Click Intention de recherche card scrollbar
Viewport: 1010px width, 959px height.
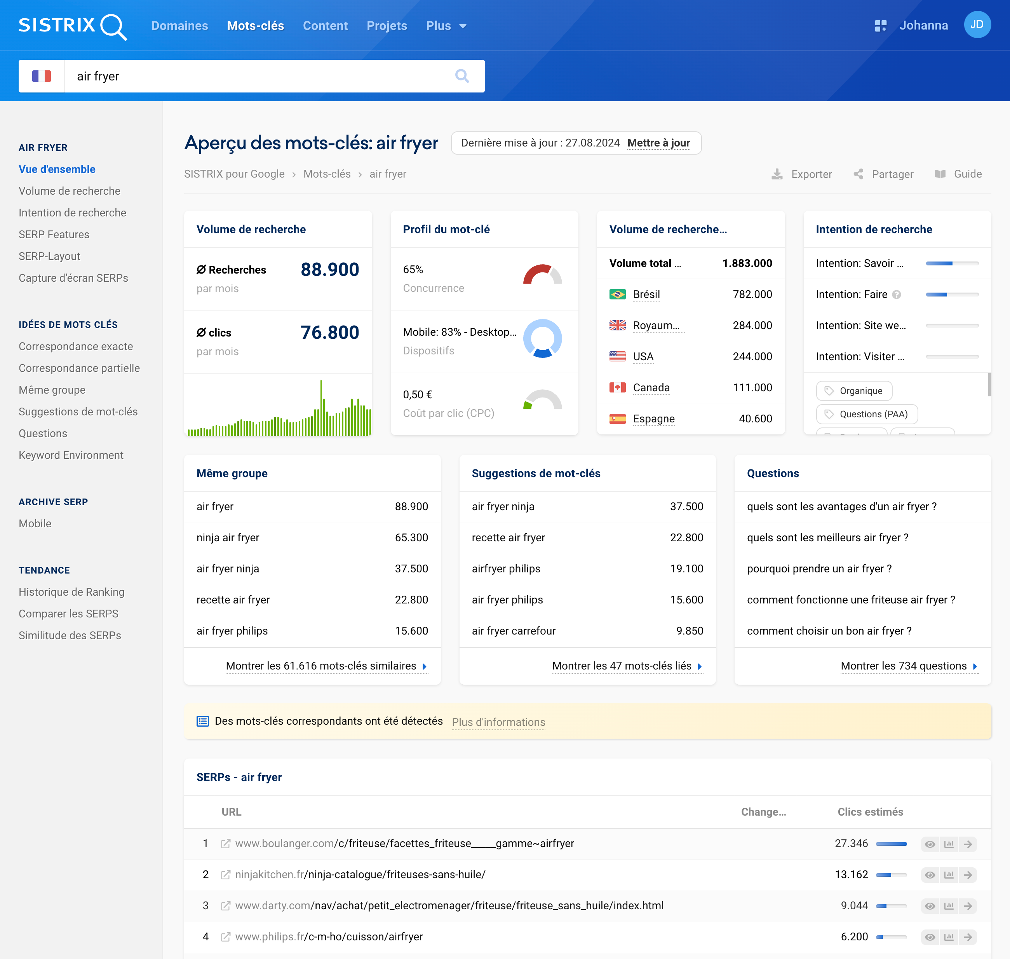click(x=989, y=384)
